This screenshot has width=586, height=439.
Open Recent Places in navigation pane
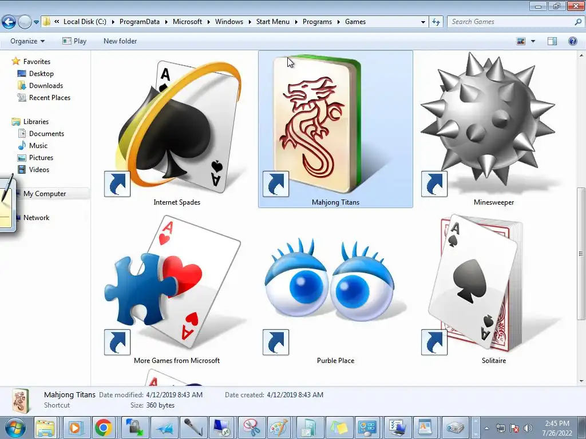(x=50, y=97)
